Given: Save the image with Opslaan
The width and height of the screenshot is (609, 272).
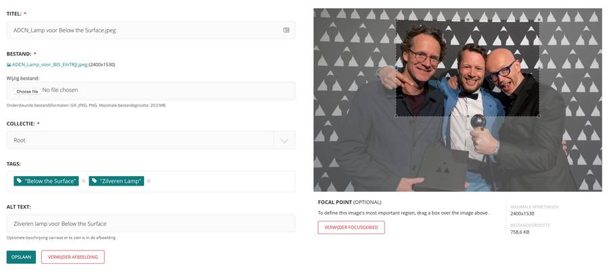Looking at the screenshot, I should pyautogui.click(x=21, y=257).
